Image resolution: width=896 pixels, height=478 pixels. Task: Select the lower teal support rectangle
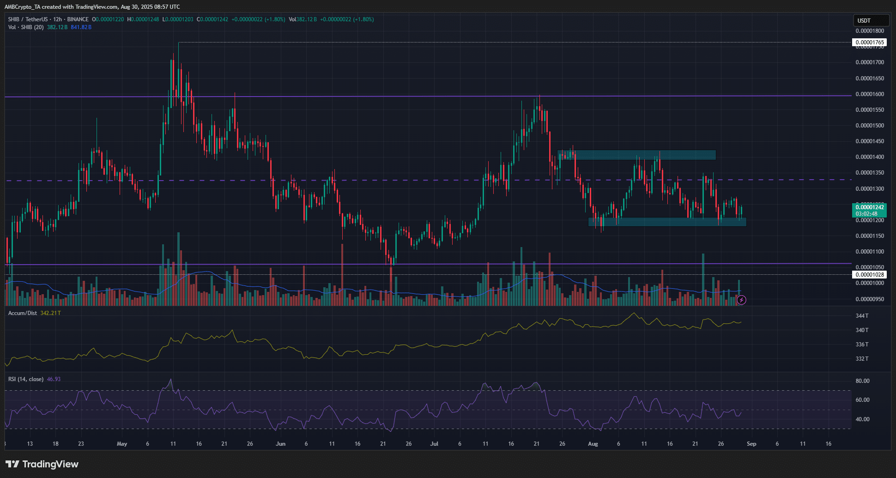click(666, 222)
